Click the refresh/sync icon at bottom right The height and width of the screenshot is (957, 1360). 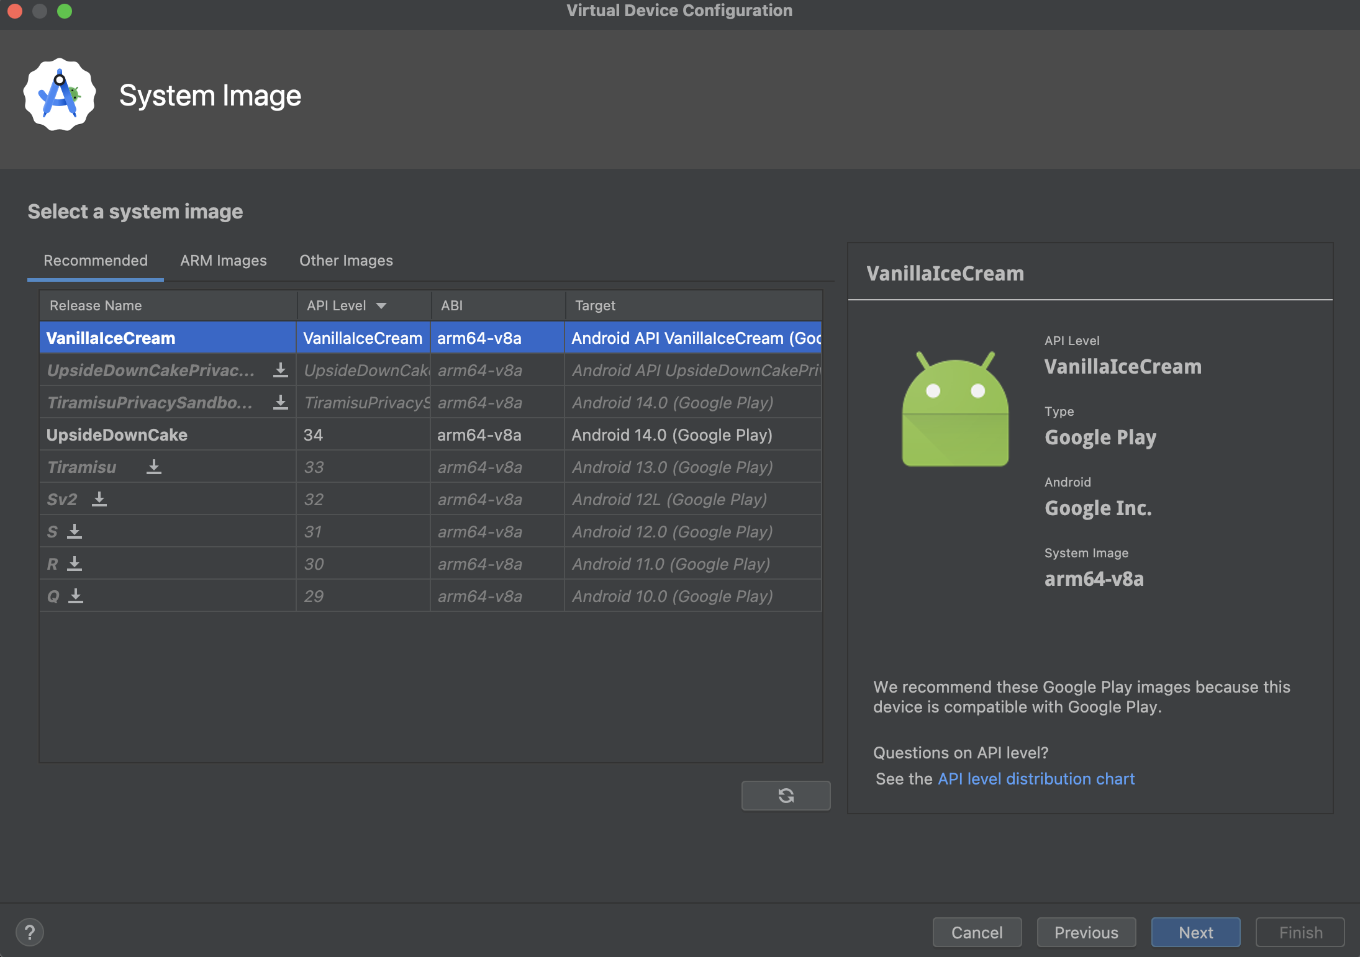pos(785,796)
